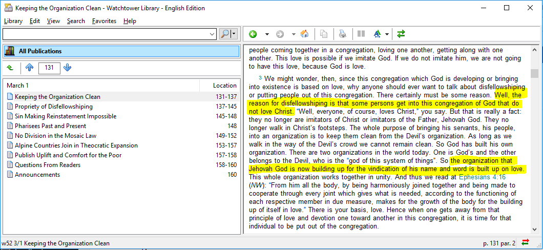Click the blue down arrow for next page
Viewport: 543px width, 250px height.
pos(68,68)
